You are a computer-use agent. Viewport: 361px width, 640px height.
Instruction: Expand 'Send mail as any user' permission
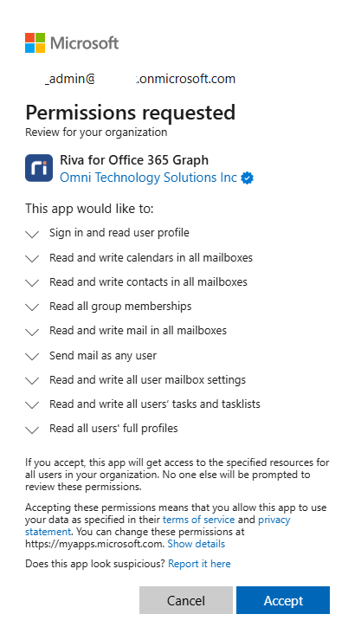(32, 356)
